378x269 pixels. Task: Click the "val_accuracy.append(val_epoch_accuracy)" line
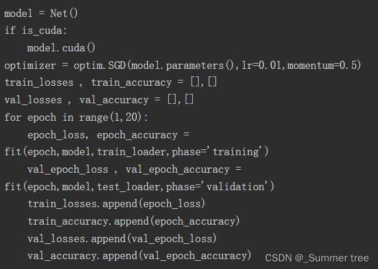[x=139, y=256]
